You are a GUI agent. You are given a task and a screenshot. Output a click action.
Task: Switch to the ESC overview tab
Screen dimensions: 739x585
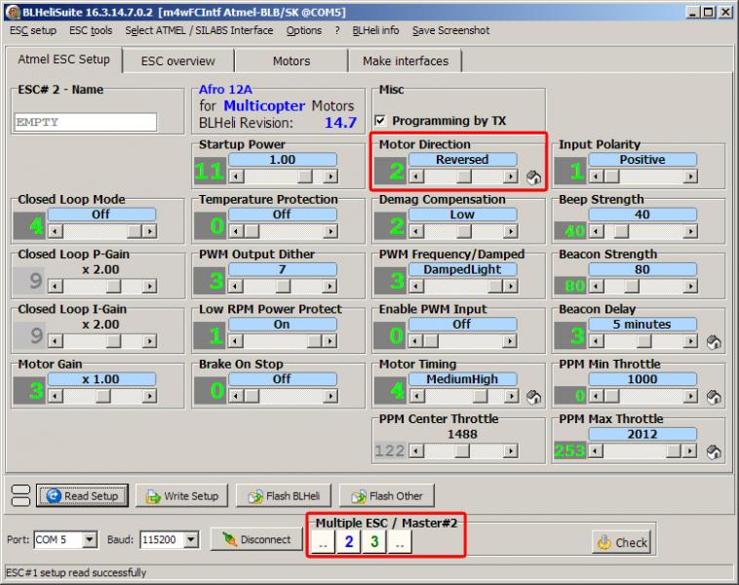pos(177,60)
